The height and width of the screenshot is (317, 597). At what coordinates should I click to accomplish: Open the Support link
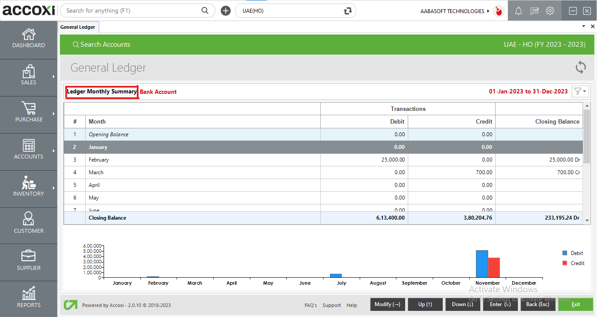(332, 305)
